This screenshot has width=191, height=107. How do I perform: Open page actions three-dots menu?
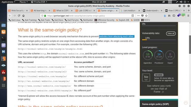pos(138,16)
